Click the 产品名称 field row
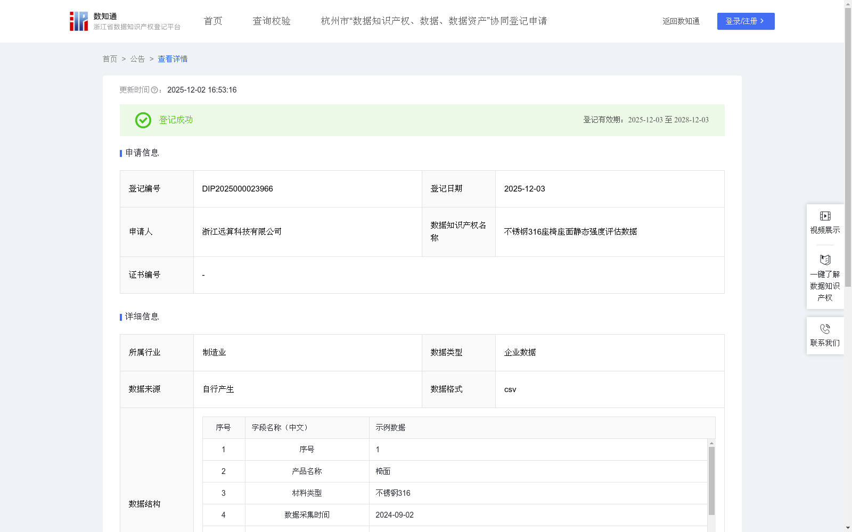 (455, 471)
